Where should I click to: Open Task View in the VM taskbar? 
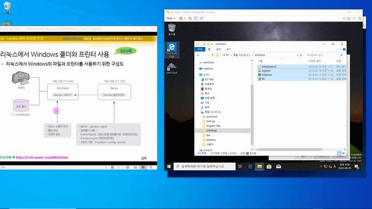pyautogui.click(x=240, y=167)
